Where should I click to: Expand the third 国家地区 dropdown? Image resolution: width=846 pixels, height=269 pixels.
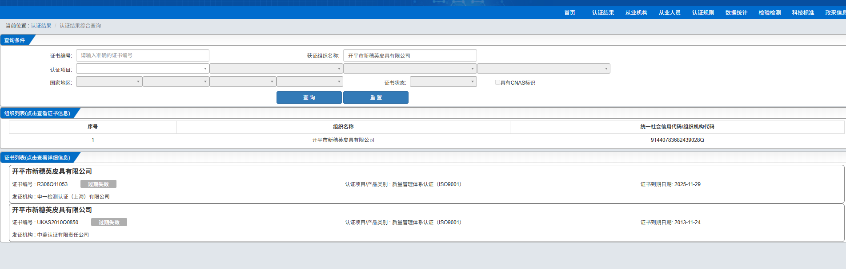click(243, 82)
